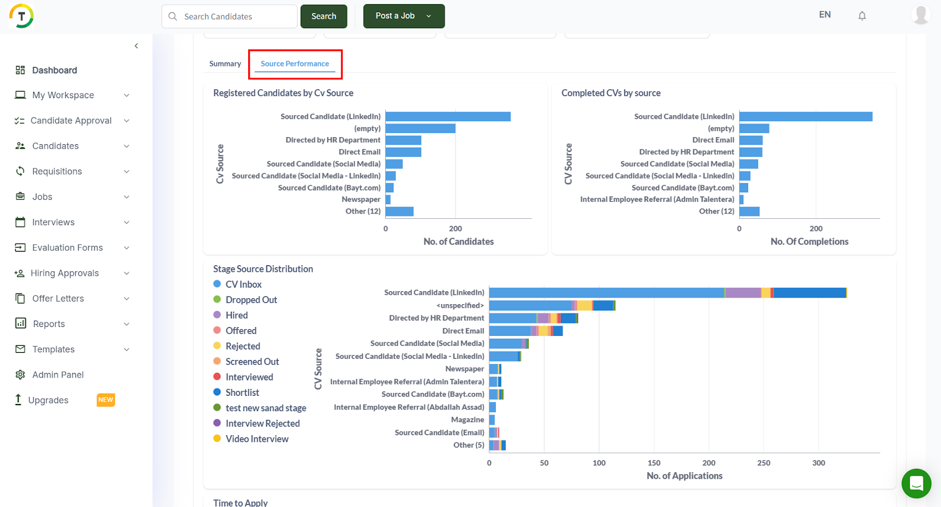This screenshot has height=507, width=941.
Task: Click the Interviews calendar icon
Action: pyautogui.click(x=21, y=222)
